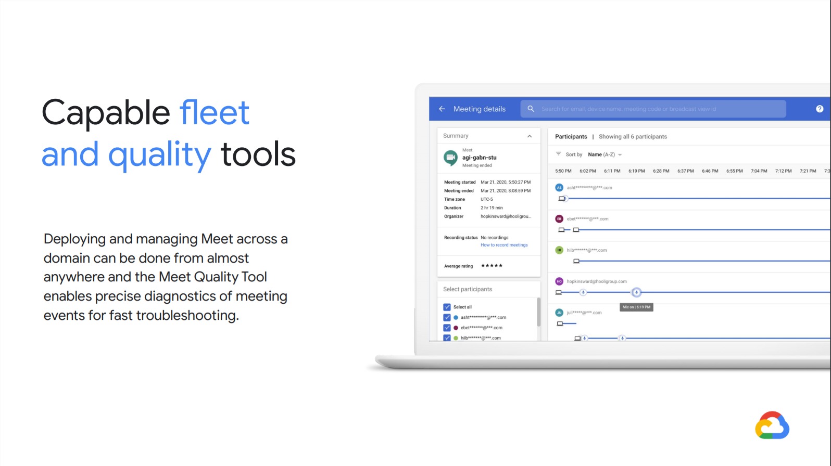Click the No recordings status text
This screenshot has width=831, height=466.
(x=494, y=238)
